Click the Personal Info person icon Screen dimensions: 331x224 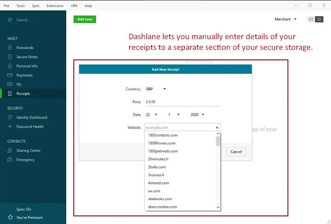(10, 66)
